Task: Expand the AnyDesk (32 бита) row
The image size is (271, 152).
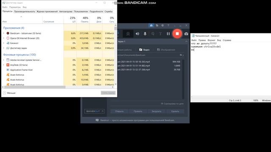Action: tap(4, 65)
